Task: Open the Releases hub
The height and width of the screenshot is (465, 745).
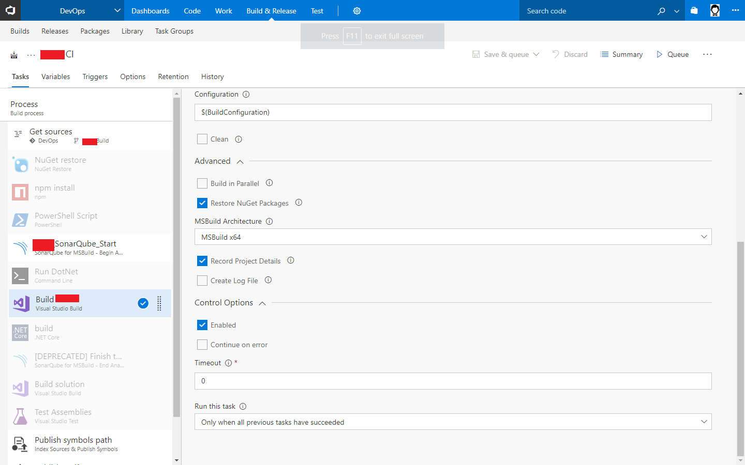Action: (55, 31)
